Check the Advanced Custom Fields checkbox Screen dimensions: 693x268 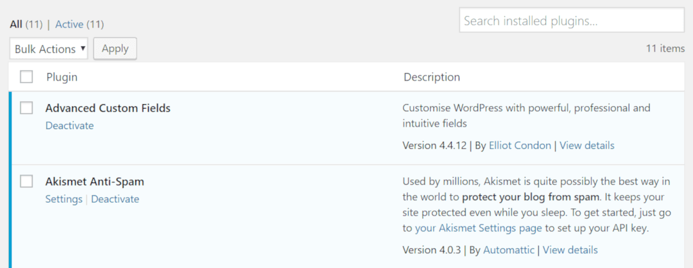[26, 108]
